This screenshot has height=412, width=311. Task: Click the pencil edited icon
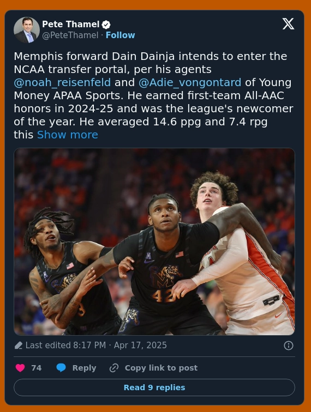pos(19,346)
